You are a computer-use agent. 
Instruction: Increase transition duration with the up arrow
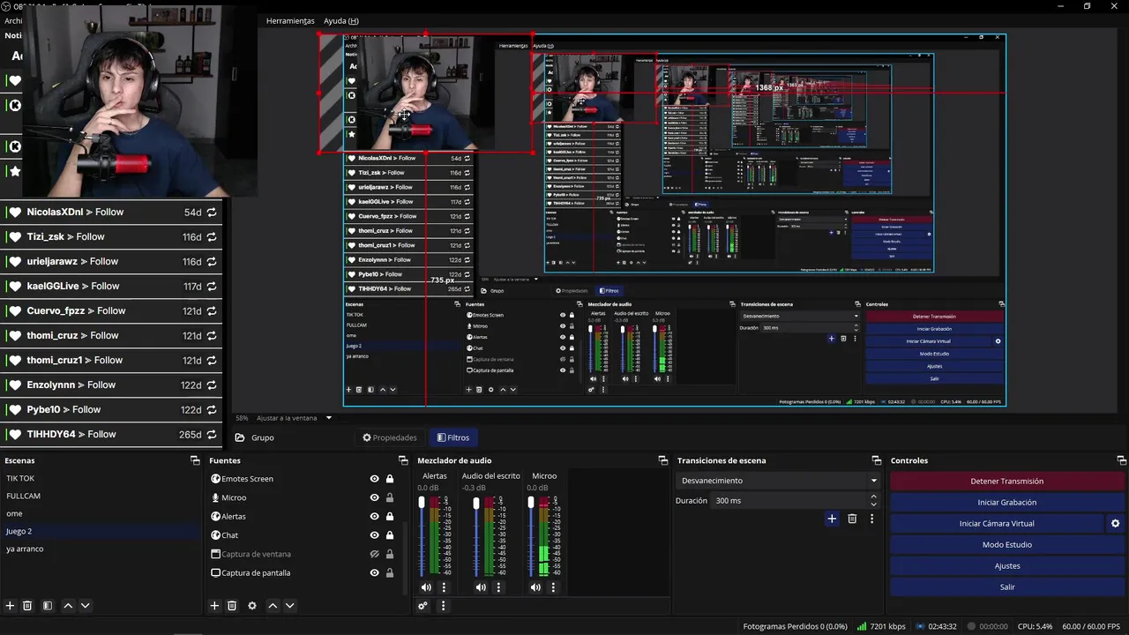coord(874,497)
